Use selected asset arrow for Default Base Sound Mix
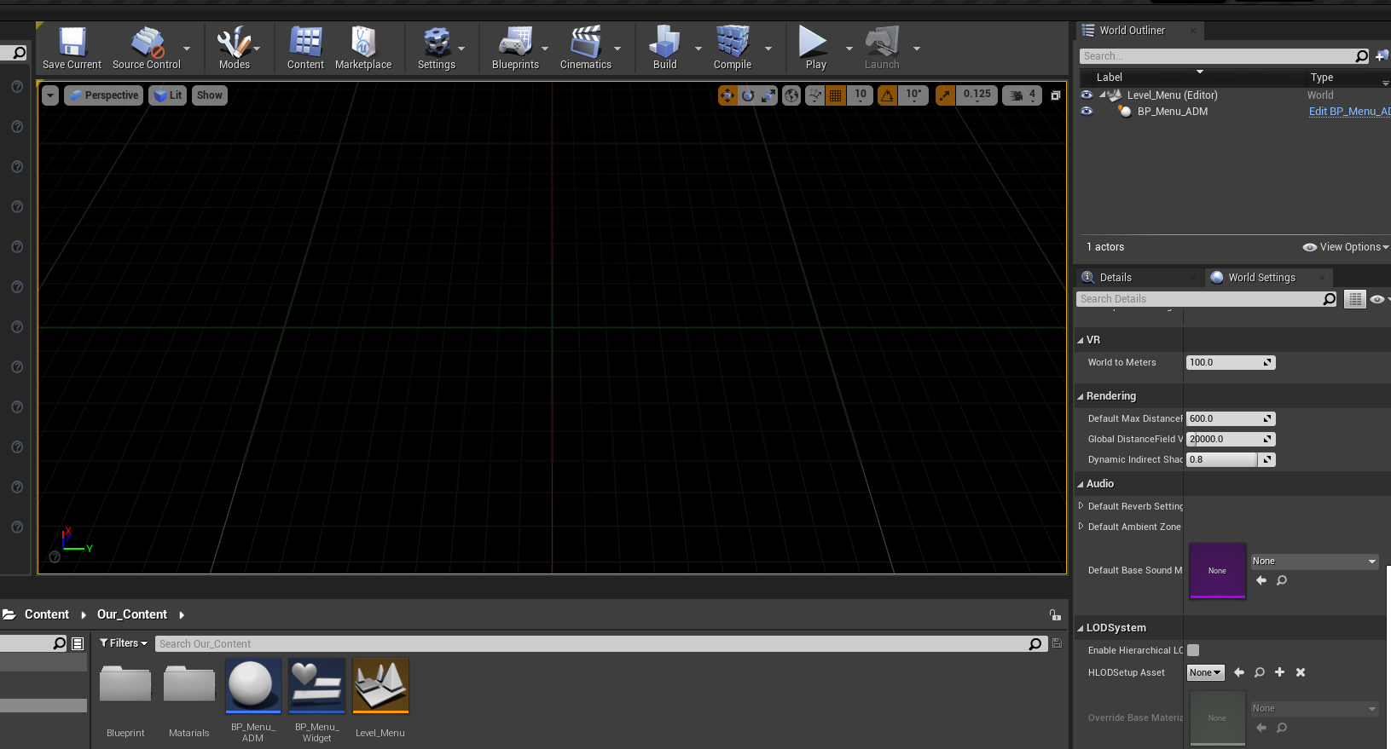 [x=1261, y=580]
